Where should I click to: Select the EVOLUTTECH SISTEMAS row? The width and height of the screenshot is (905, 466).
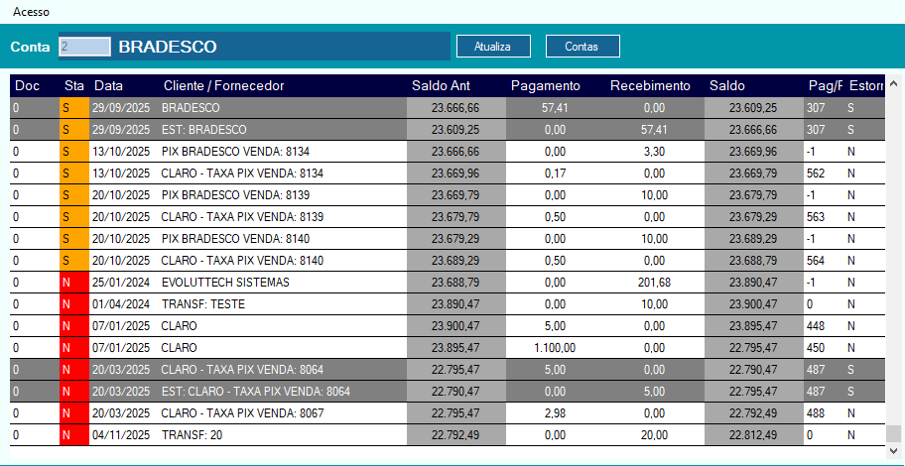[x=448, y=283]
